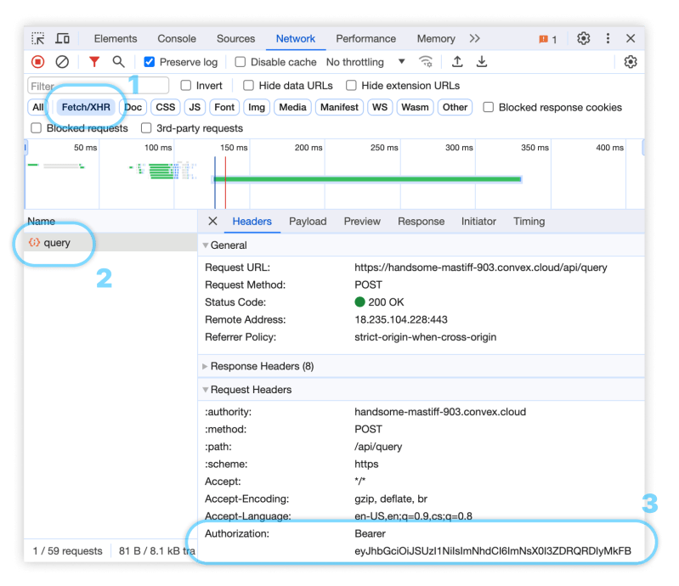Check the Invert filter option
This screenshot has height=586, width=679.
click(x=186, y=85)
